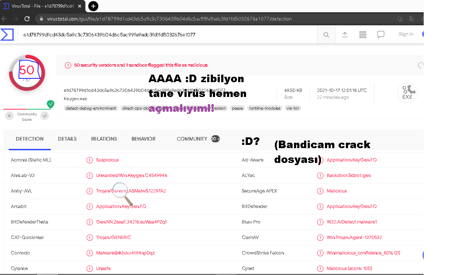Image resolution: width=459 pixels, height=275 pixels.
Task: Click the translate page icon
Action: (412, 19)
